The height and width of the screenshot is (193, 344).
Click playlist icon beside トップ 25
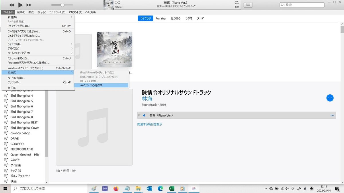coord(6,171)
